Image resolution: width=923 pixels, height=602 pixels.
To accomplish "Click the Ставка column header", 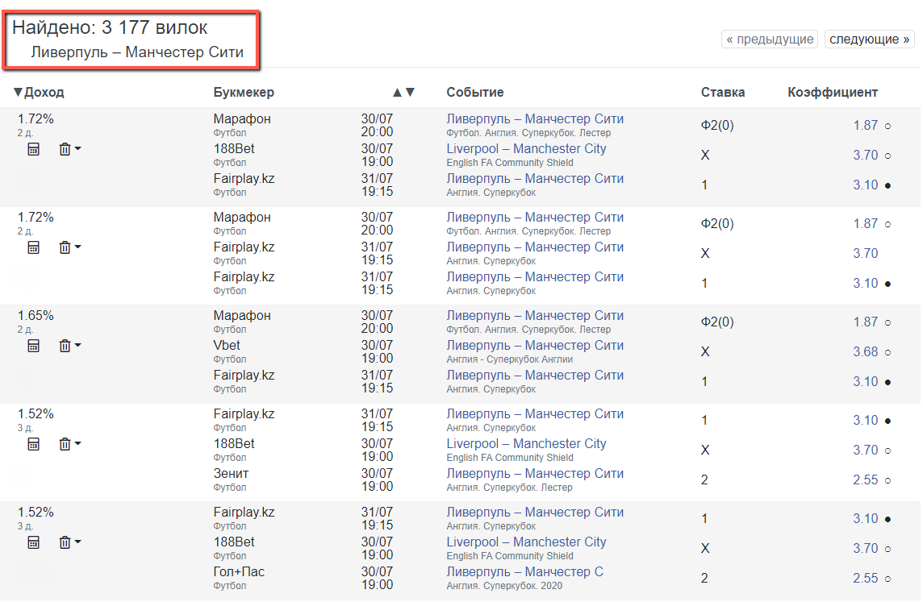I will point(723,93).
